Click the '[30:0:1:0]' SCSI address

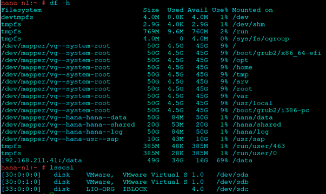pyautogui.click(x=21, y=182)
